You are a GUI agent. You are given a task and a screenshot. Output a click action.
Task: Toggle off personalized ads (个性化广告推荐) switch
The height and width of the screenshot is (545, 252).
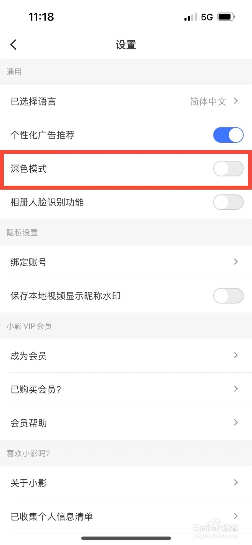228,135
